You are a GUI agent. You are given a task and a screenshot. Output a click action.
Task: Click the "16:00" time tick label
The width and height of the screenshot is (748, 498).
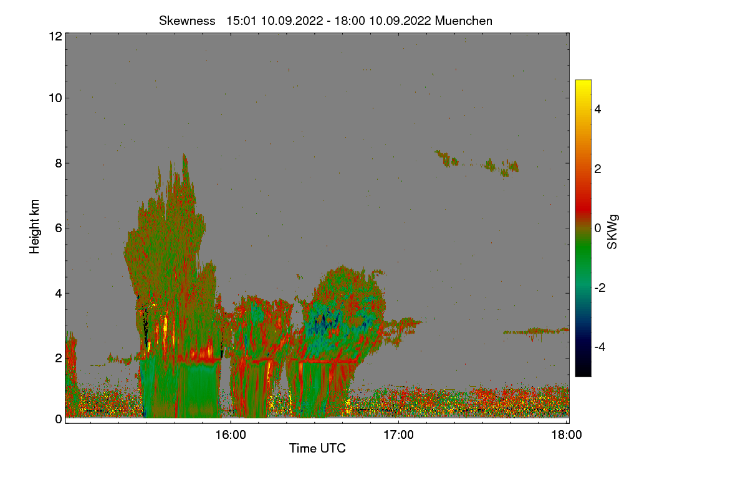click(x=231, y=435)
